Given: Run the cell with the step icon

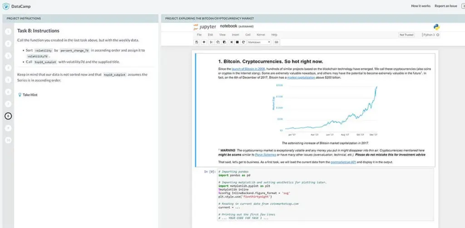Looking at the screenshot, I should click(232, 42).
